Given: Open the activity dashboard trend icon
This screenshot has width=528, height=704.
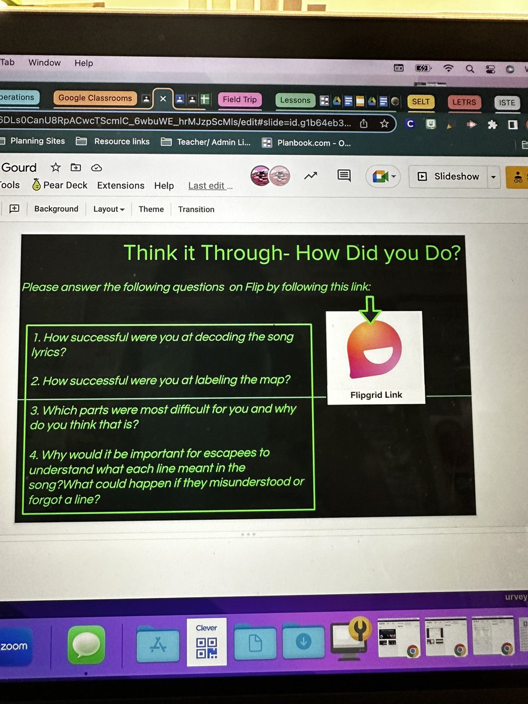Looking at the screenshot, I should pos(310,175).
